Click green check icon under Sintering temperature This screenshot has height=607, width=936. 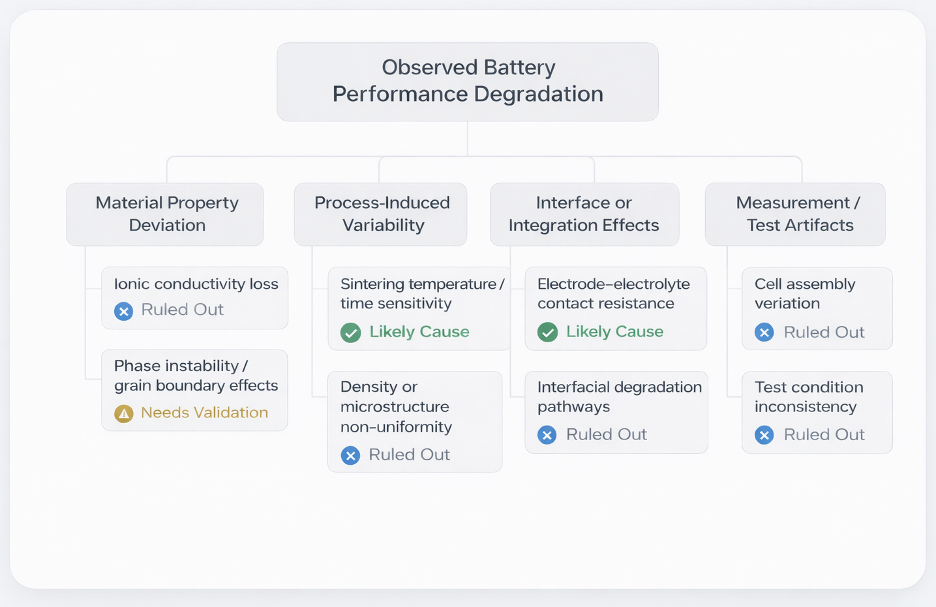pyautogui.click(x=351, y=333)
